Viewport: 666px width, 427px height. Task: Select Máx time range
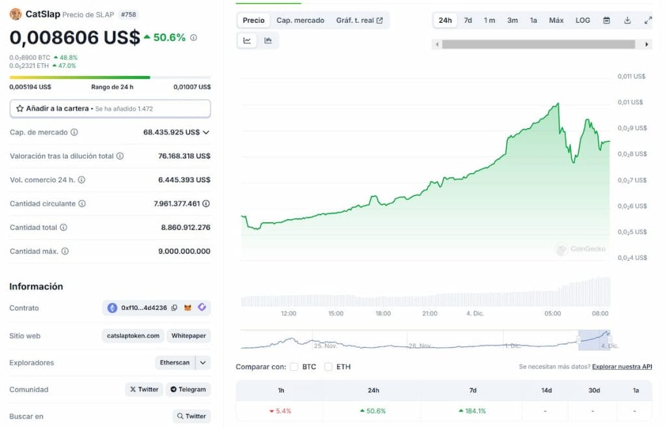pyautogui.click(x=556, y=20)
